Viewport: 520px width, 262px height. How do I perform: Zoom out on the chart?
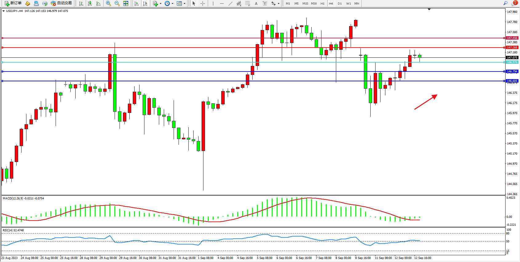pyautogui.click(x=117, y=3)
